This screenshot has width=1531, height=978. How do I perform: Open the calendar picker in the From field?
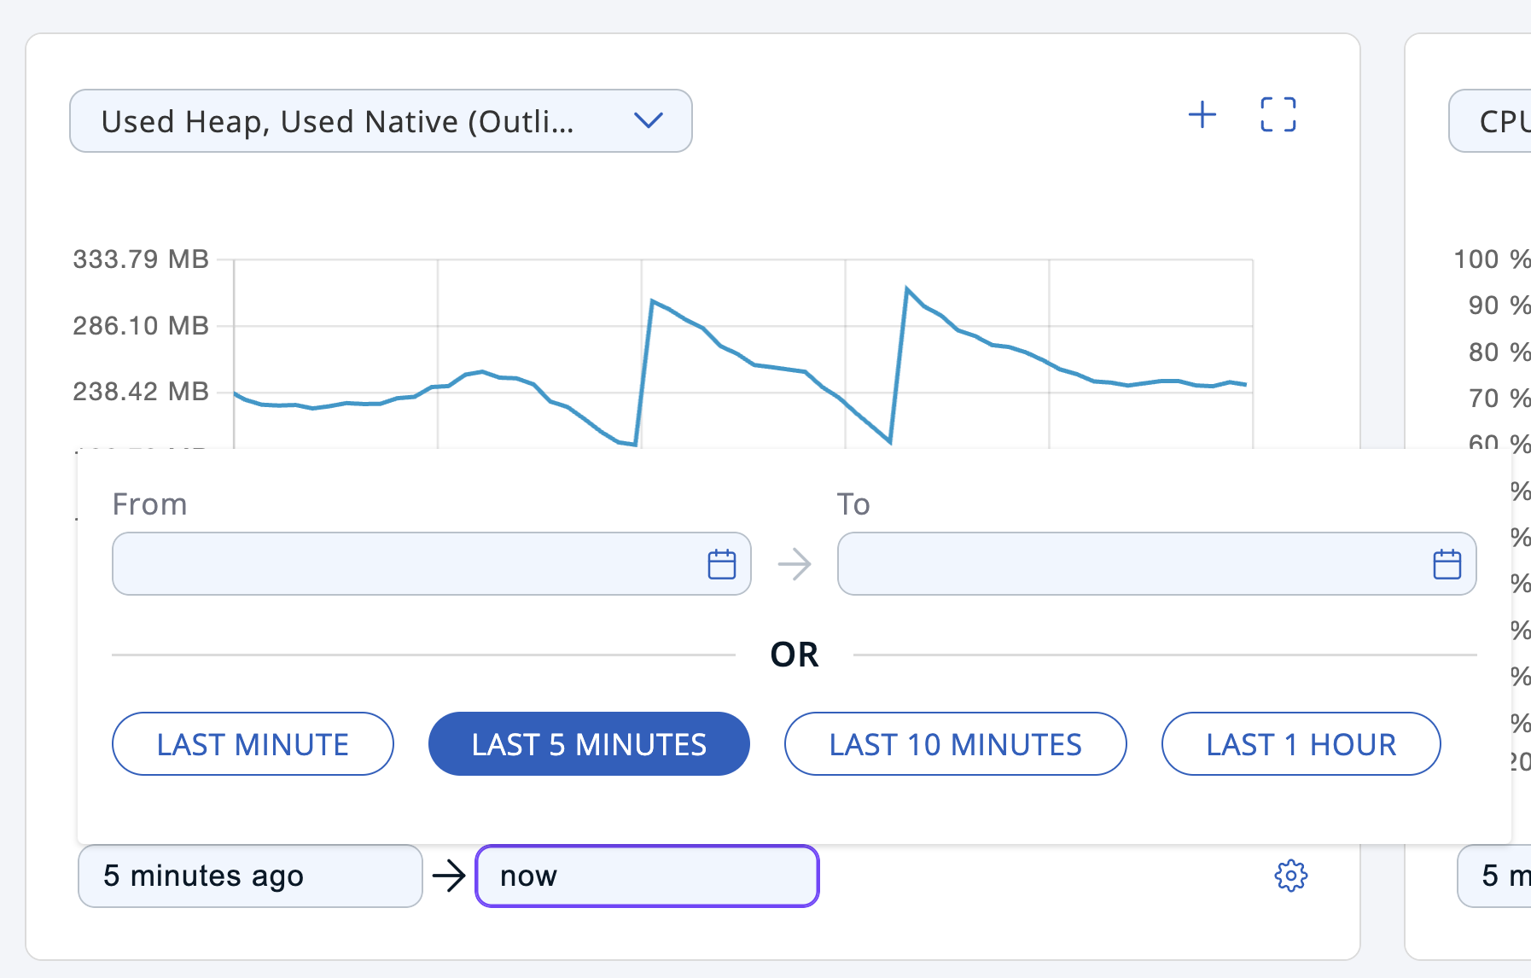pos(721,564)
